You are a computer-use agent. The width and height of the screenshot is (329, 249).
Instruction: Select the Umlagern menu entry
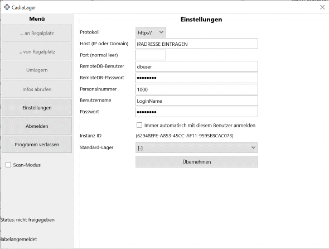(37, 70)
